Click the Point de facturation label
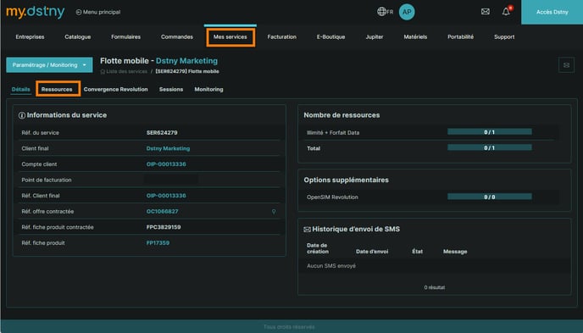This screenshot has height=333, width=583. pos(47,180)
